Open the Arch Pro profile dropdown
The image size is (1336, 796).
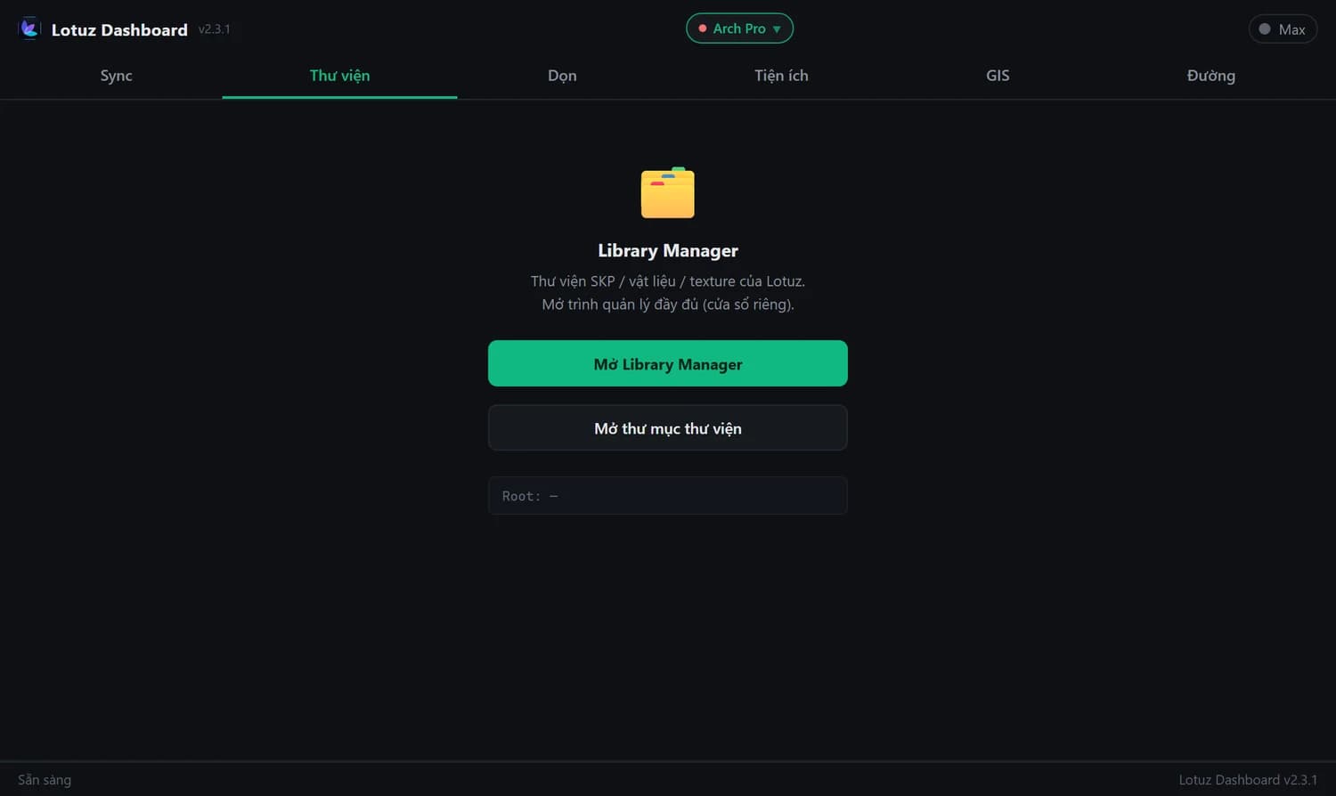(739, 28)
